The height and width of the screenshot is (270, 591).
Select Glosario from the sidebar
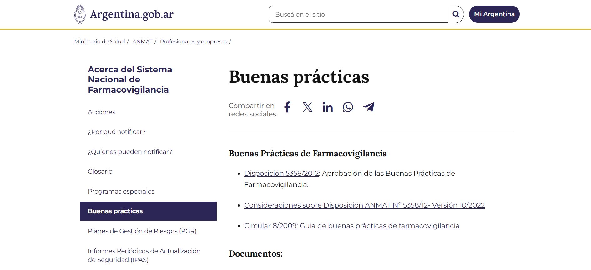(x=100, y=171)
